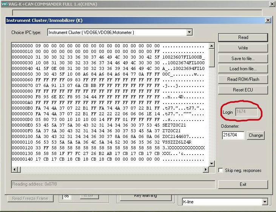Viewport: 276px width, 212px height.
Task: Toggle Skip neg. responses checkbox
Action: pyautogui.click(x=220, y=170)
